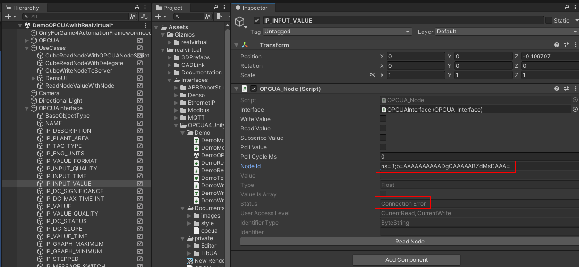Click Project search-by-type filter icon
Image resolution: width=579 pixels, height=267 pixels.
coord(219,16)
